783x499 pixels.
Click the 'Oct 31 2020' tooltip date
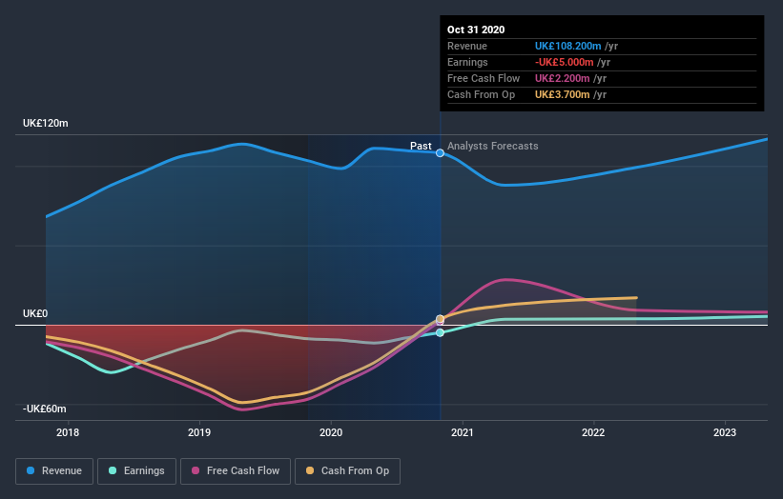(476, 30)
